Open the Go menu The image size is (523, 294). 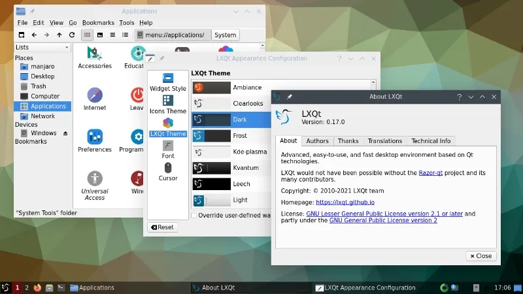coord(73,23)
